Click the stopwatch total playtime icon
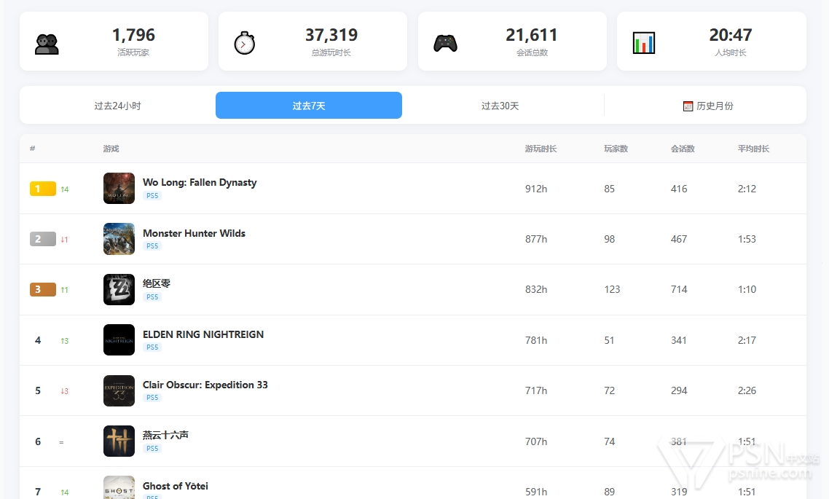829x499 pixels. click(x=245, y=43)
